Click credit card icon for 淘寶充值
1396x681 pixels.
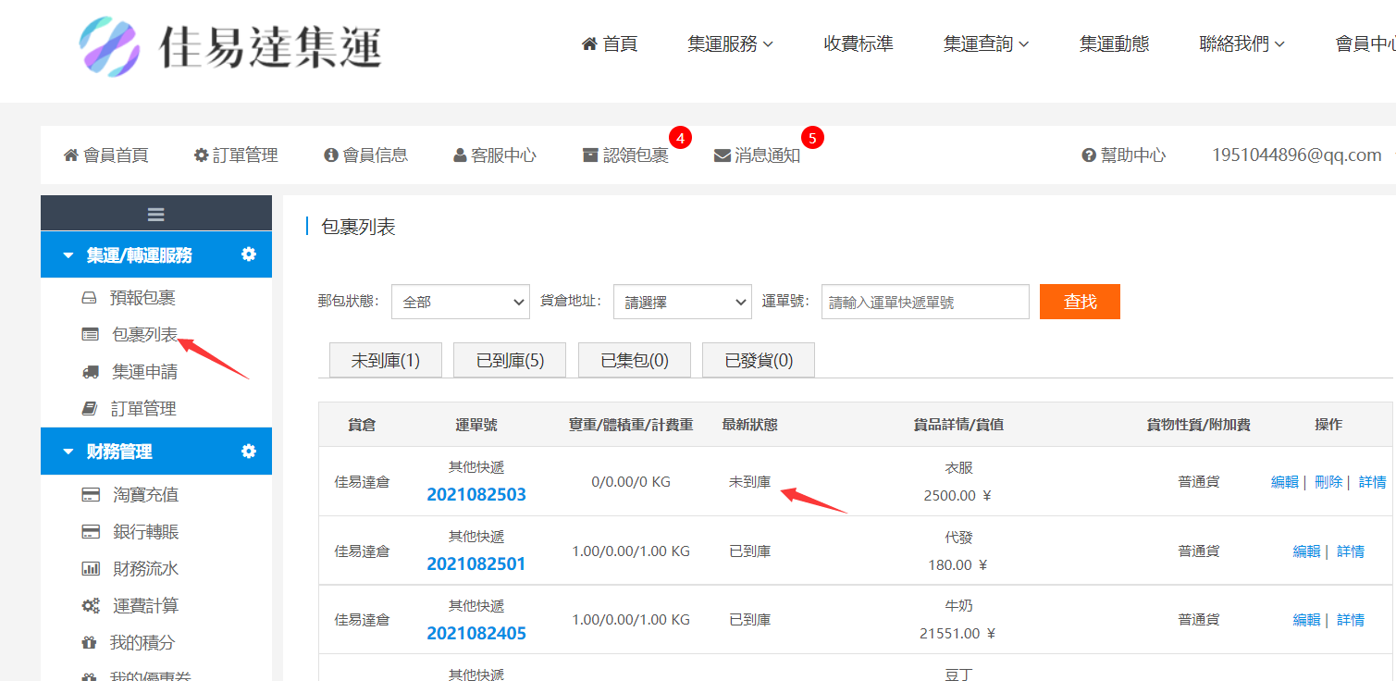point(91,495)
